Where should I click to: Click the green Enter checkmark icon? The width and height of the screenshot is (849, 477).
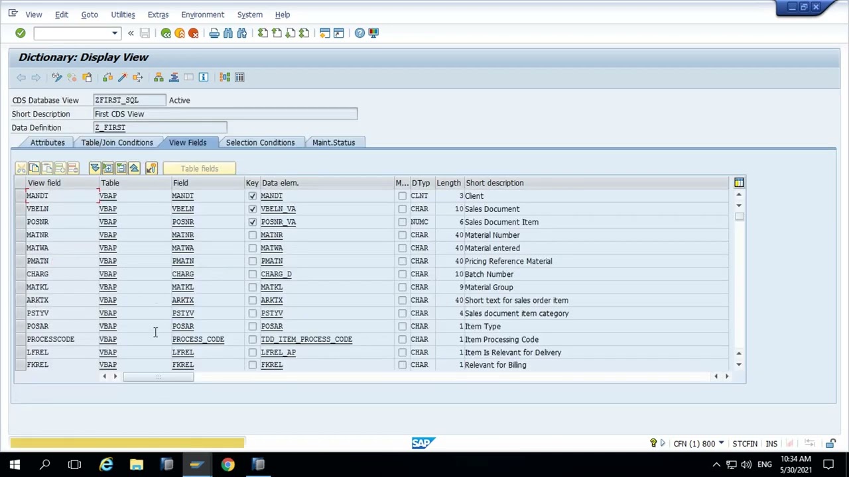pyautogui.click(x=20, y=33)
